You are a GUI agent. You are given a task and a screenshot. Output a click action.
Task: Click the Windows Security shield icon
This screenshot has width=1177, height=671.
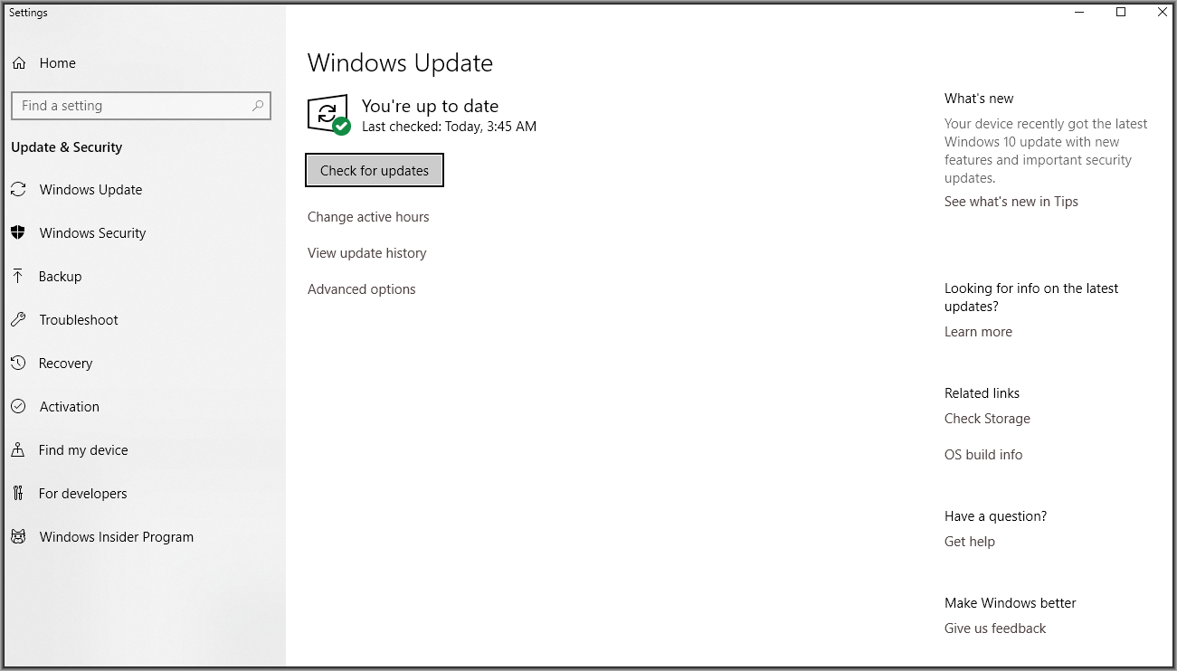pyautogui.click(x=18, y=233)
